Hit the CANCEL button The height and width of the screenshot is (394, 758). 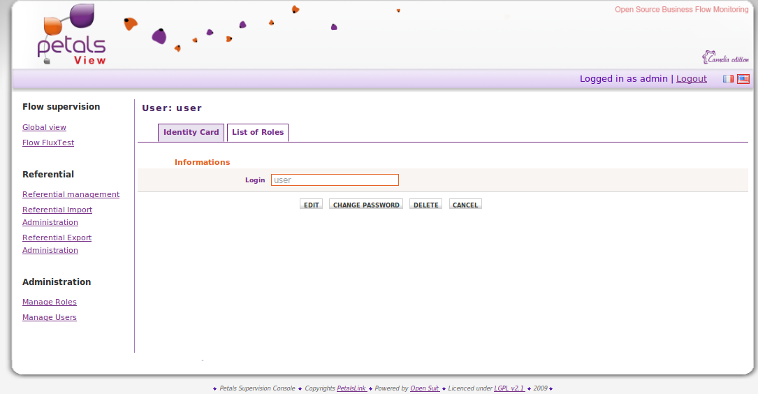coord(465,205)
